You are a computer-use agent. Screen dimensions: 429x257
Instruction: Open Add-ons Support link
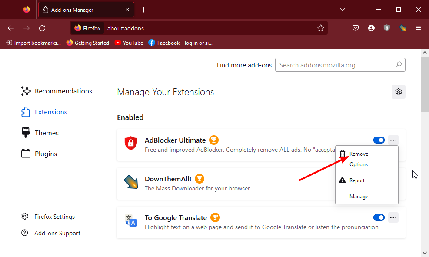point(50,233)
